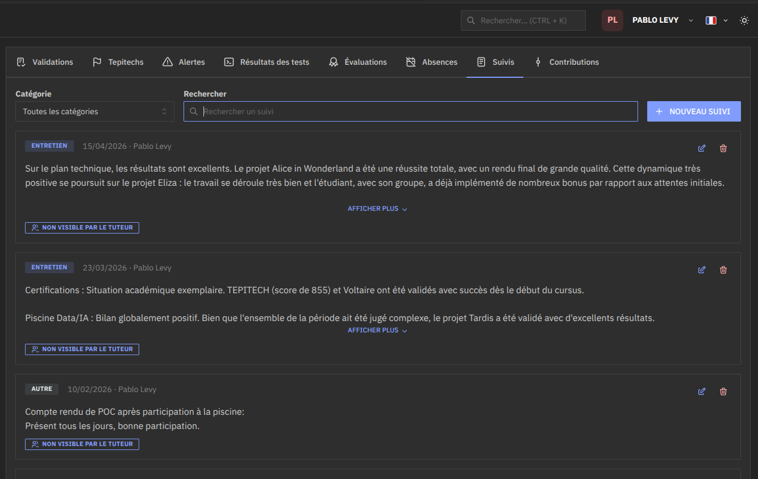Open Toutes les catégories dropdown
The height and width of the screenshot is (479, 758).
[x=95, y=111]
